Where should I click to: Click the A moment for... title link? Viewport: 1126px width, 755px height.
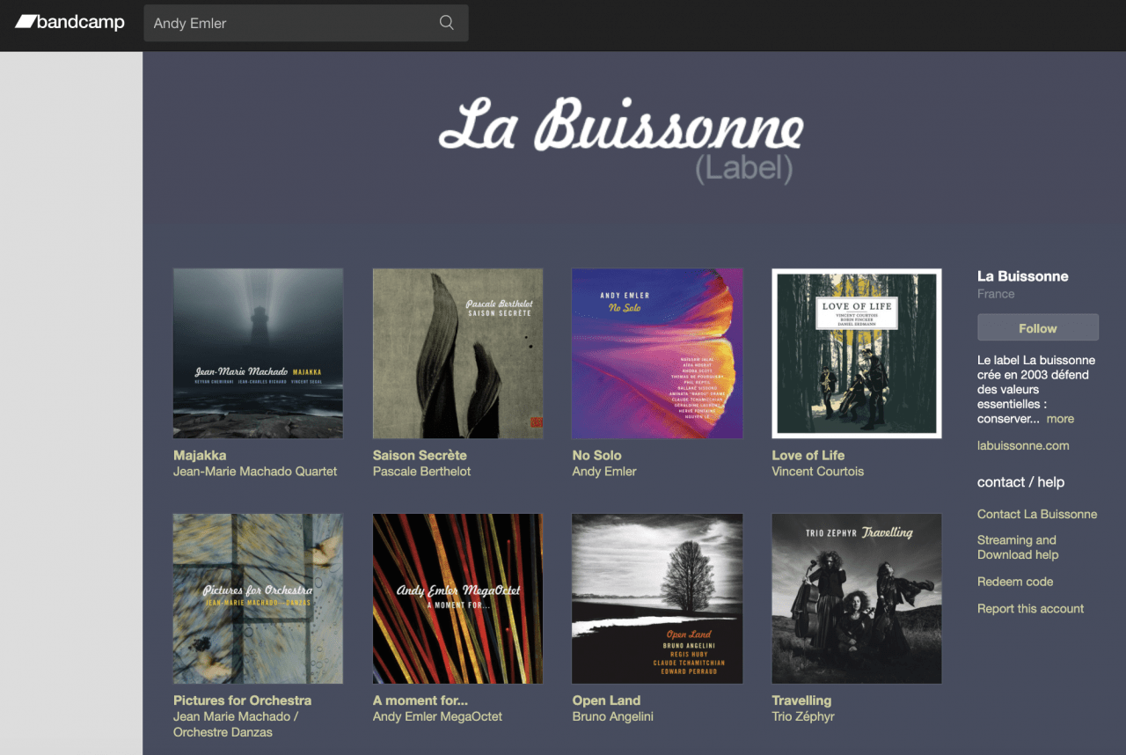click(x=420, y=700)
